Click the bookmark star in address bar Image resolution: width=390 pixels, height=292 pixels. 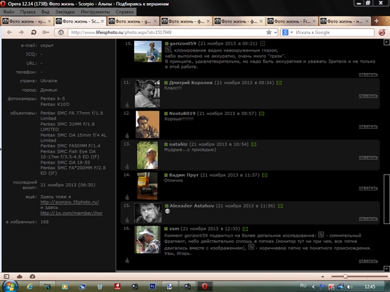point(269,32)
